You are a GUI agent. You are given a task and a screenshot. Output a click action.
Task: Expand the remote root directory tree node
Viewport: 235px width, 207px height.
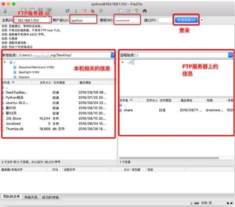(123, 62)
